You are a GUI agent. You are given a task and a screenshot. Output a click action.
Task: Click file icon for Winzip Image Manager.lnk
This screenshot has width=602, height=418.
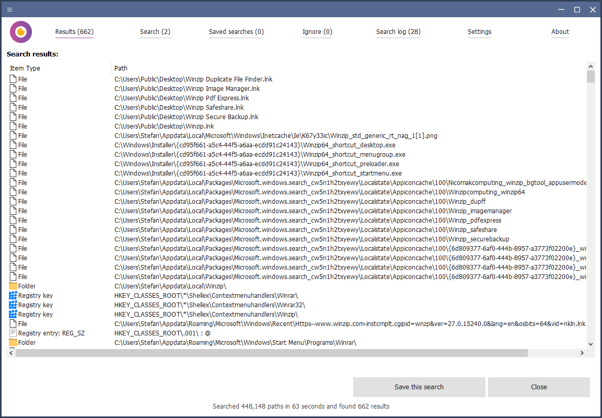click(x=13, y=89)
